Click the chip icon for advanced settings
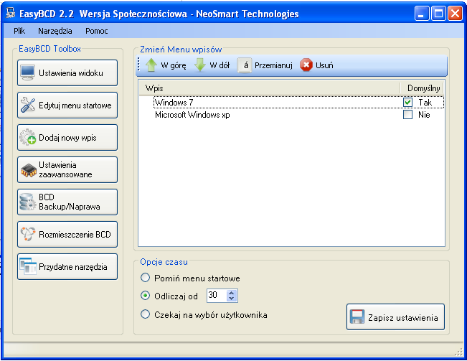The image size is (467, 361). 28,170
